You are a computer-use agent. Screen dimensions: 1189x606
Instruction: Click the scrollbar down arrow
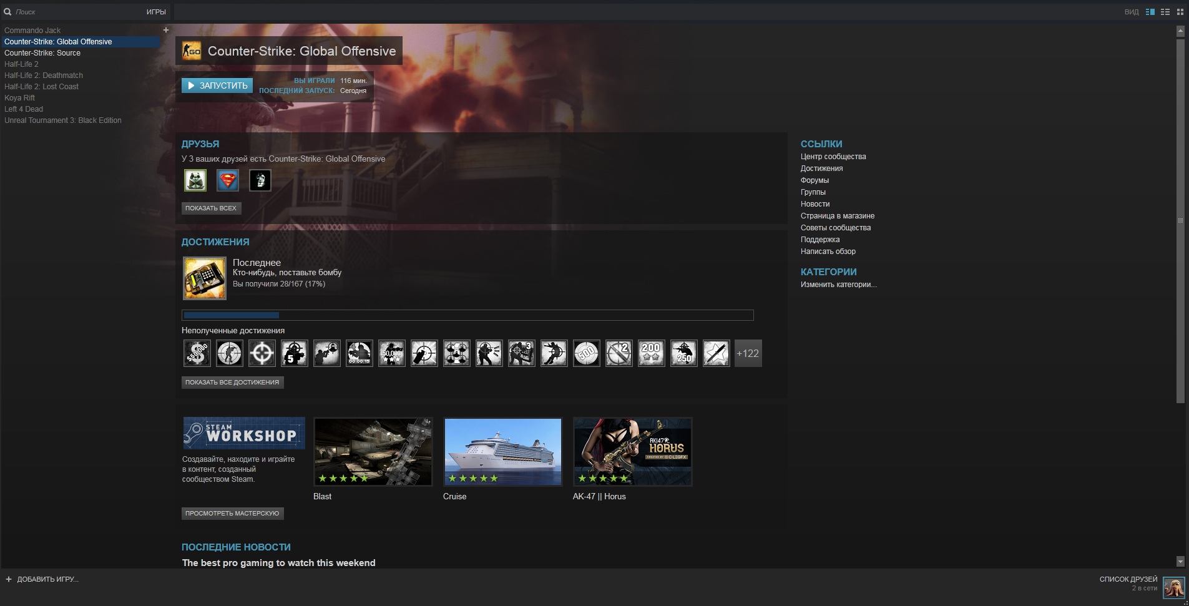click(1180, 561)
